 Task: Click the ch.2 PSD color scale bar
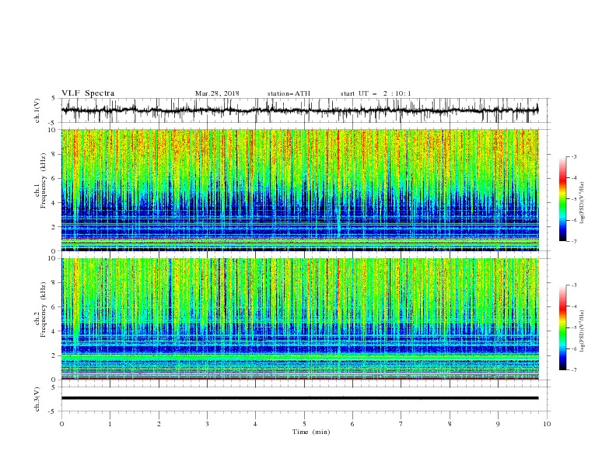(562, 327)
